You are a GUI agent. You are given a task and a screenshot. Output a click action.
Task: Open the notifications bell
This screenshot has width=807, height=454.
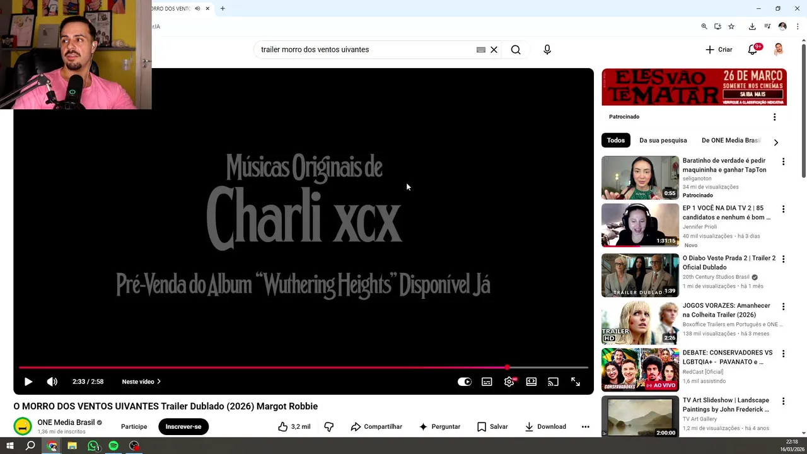(753, 49)
